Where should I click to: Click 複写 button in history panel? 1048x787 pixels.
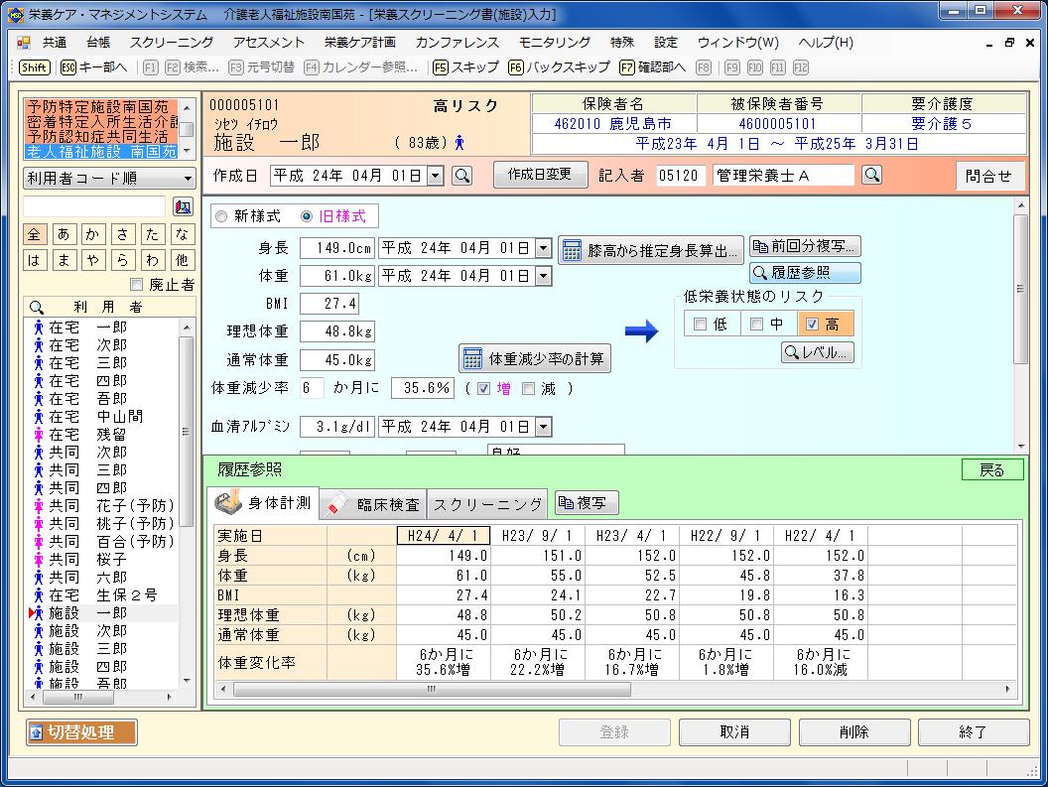pyautogui.click(x=587, y=503)
